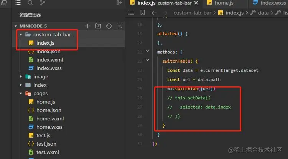Go back with the left arrow
This screenshot has width=288, height=159.
(x=154, y=13)
